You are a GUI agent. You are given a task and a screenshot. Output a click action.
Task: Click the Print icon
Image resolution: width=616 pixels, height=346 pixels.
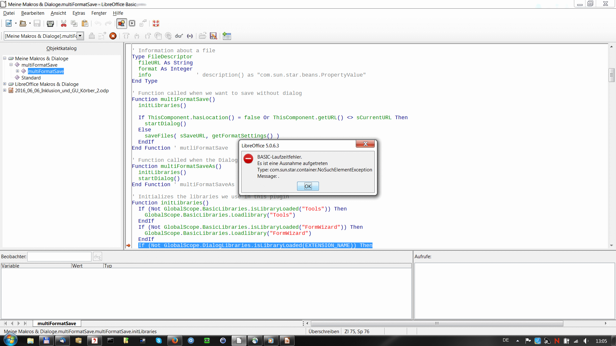coord(50,23)
